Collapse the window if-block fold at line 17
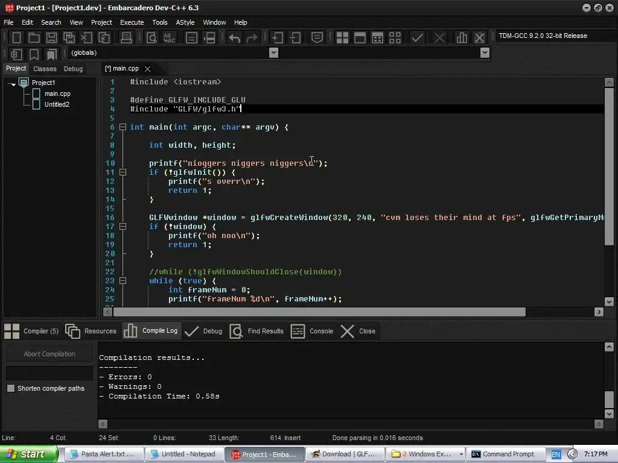The height and width of the screenshot is (463, 618). 123,227
